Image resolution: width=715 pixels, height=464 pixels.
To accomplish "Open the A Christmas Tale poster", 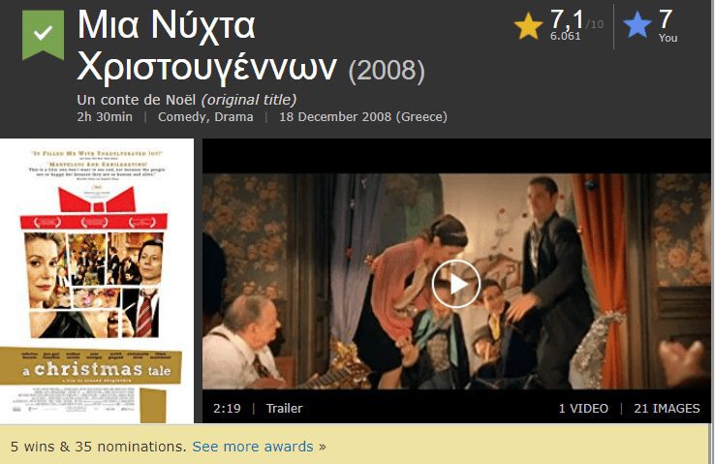I will tap(97, 281).
